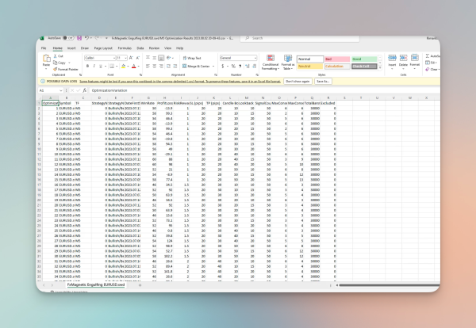The width and height of the screenshot is (476, 328).
Task: Click the Paste clipboard icon
Action: (47, 58)
